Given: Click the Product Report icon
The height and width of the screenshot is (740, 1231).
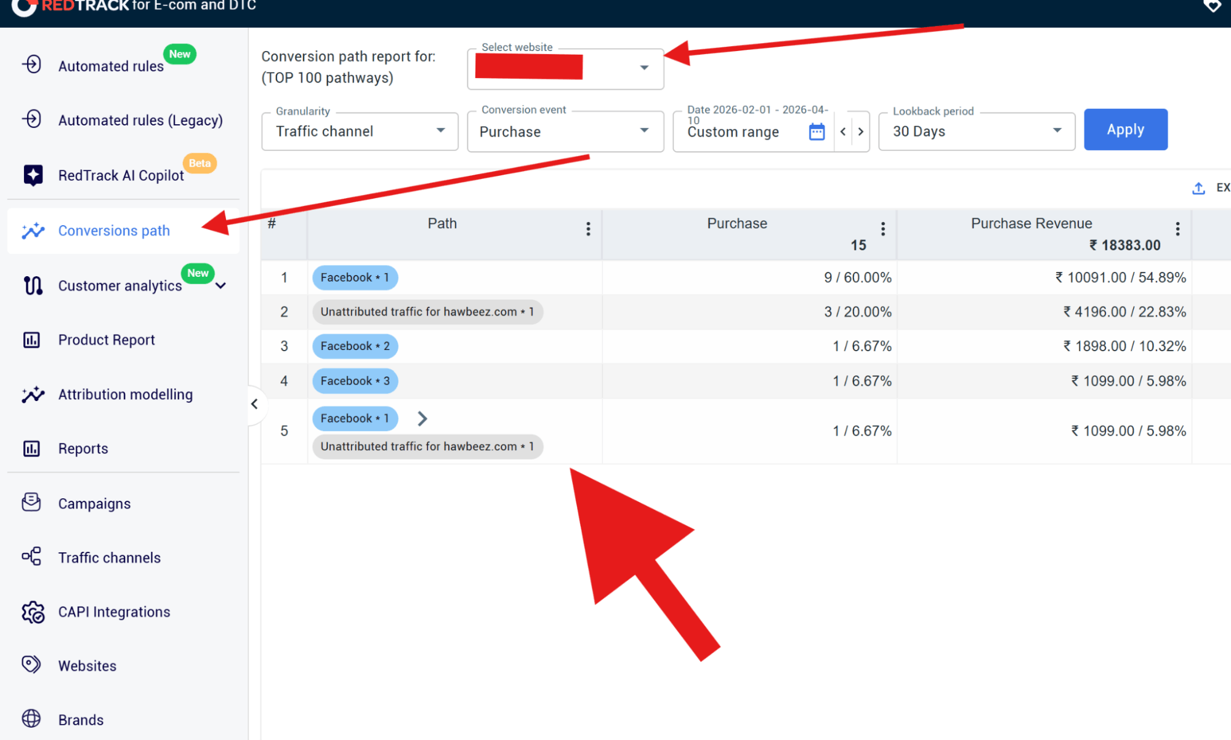Looking at the screenshot, I should click(31, 340).
